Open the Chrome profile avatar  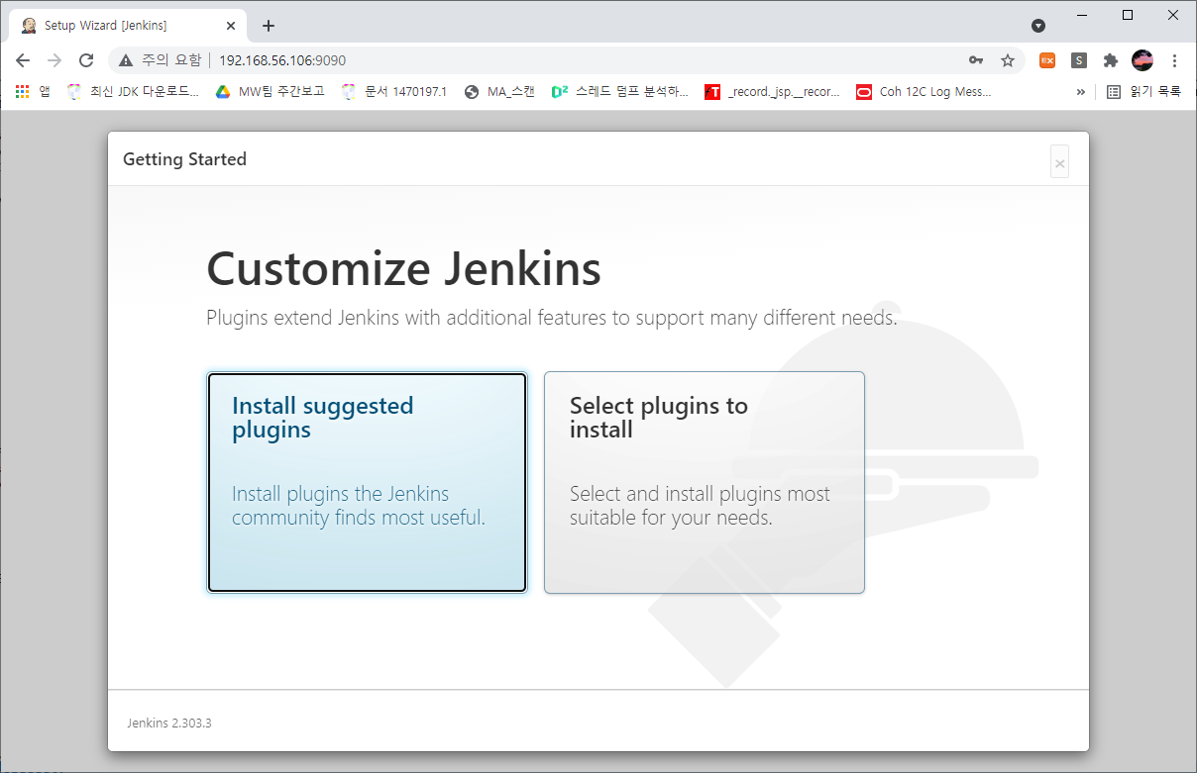coord(1143,60)
